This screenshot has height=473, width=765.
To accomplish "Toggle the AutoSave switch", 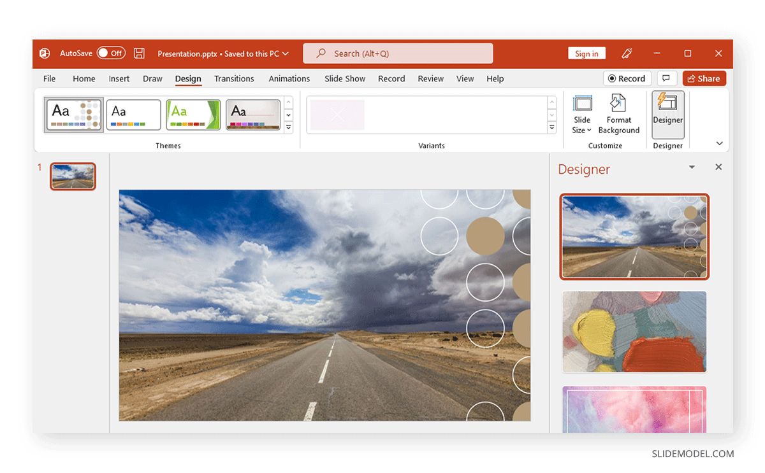I will coord(111,53).
